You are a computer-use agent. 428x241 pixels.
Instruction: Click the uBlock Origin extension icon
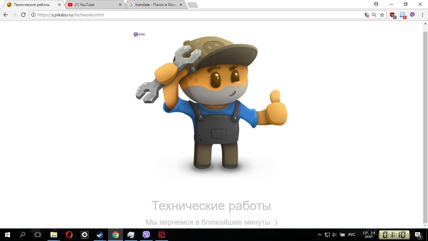(392, 15)
